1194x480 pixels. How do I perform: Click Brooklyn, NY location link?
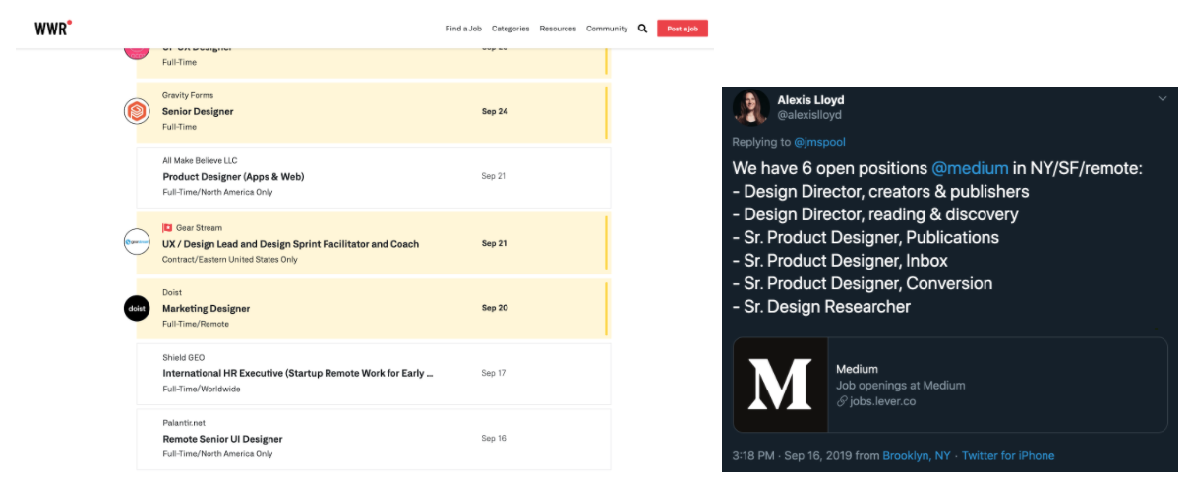click(917, 455)
